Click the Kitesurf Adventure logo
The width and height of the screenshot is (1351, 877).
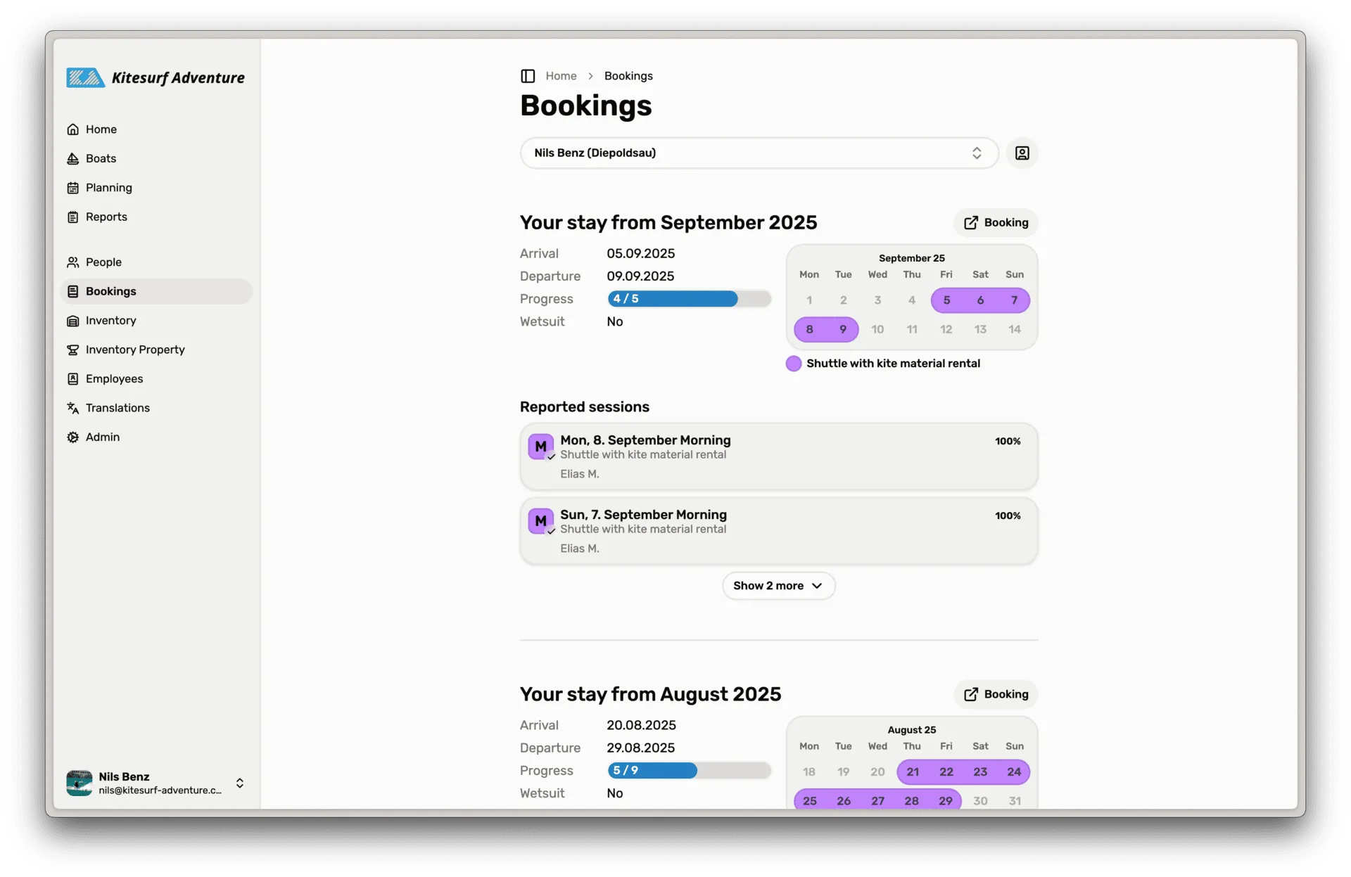tap(156, 77)
